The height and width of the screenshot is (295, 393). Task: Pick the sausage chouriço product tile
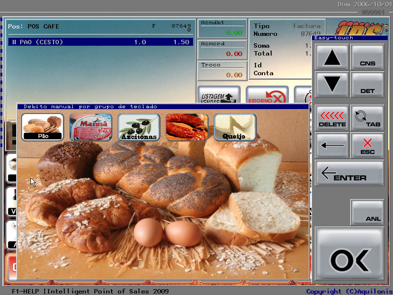click(x=187, y=127)
